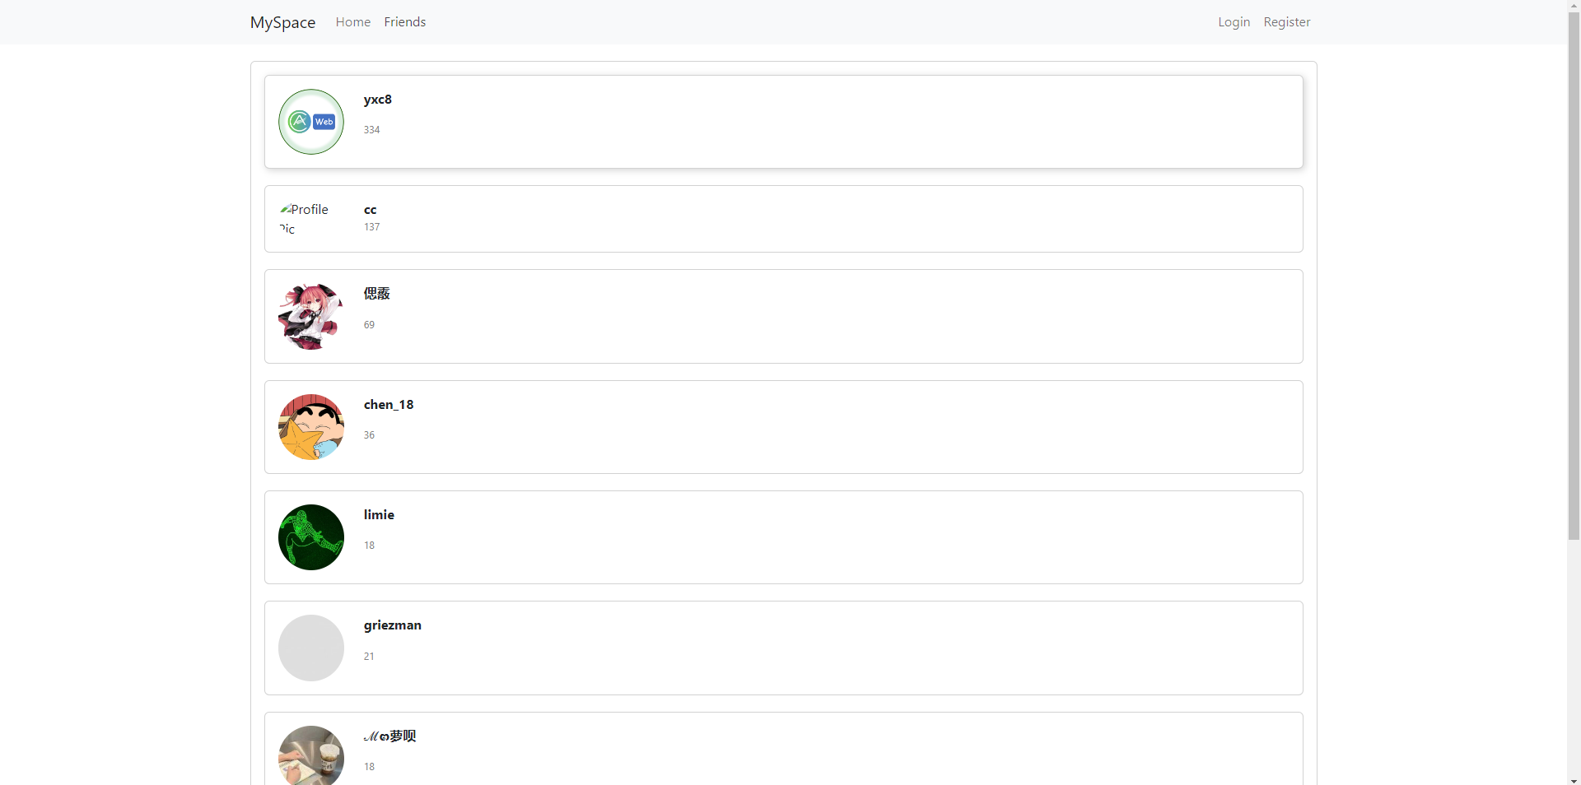Click the MySpace logo

[x=282, y=22]
